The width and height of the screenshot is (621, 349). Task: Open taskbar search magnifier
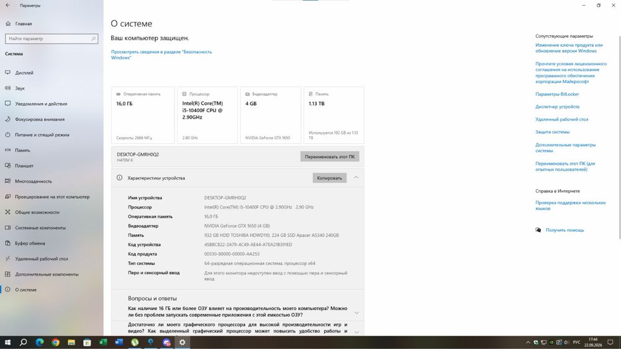[x=24, y=342]
